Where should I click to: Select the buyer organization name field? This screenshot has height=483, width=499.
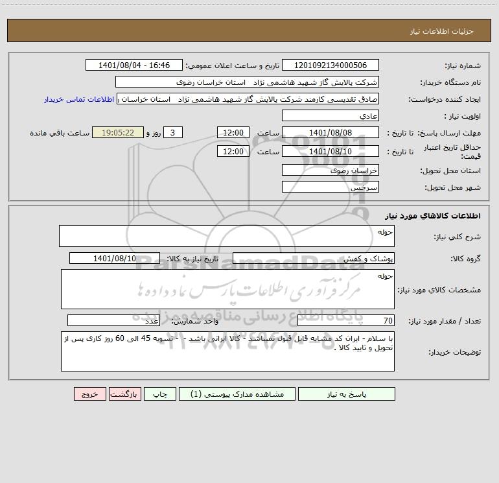point(247,82)
